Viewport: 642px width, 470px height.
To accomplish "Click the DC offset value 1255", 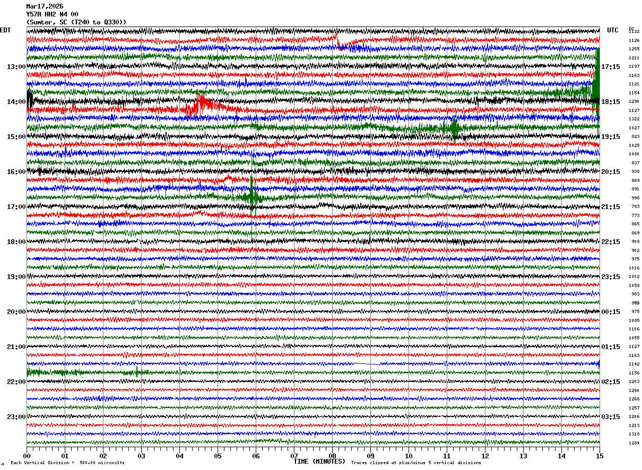I will 634,49.
